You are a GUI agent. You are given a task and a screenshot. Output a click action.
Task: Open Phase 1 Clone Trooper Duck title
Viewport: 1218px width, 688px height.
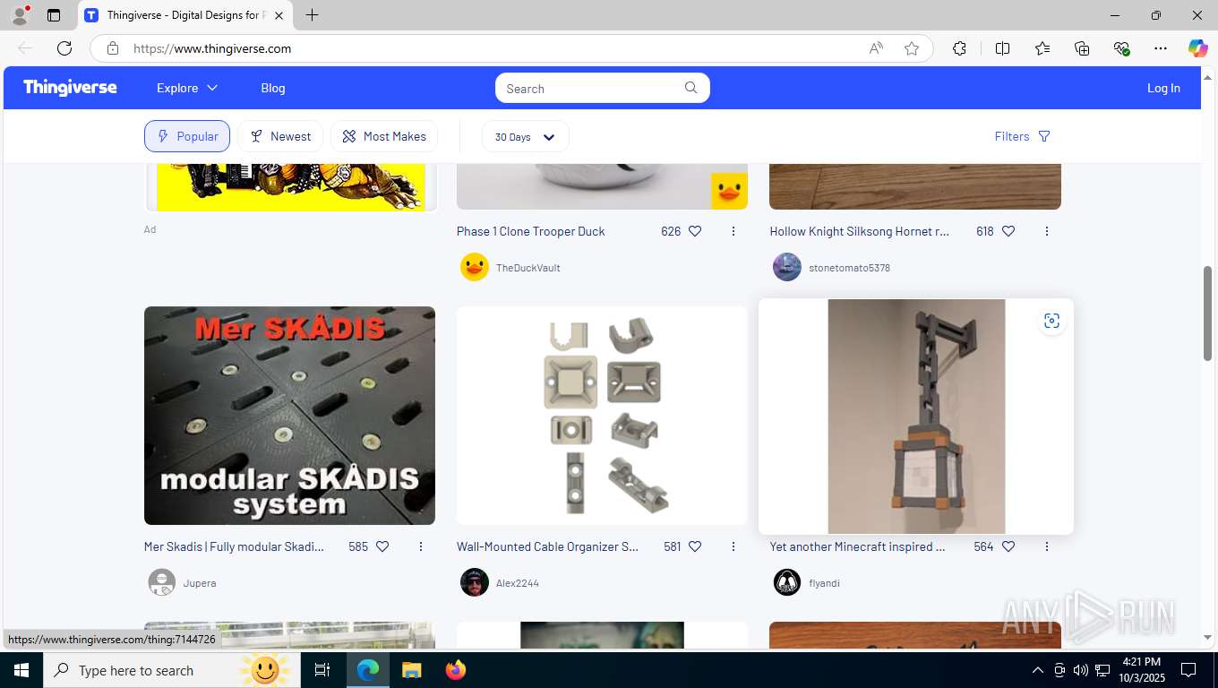pyautogui.click(x=531, y=231)
